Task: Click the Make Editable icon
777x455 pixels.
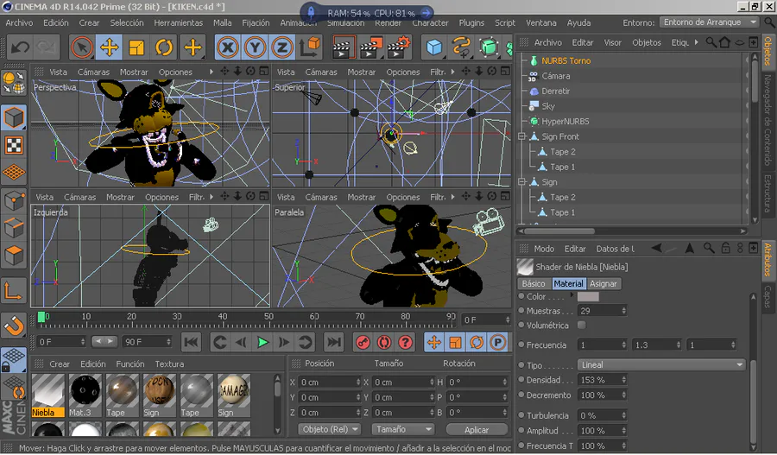Action: point(14,83)
